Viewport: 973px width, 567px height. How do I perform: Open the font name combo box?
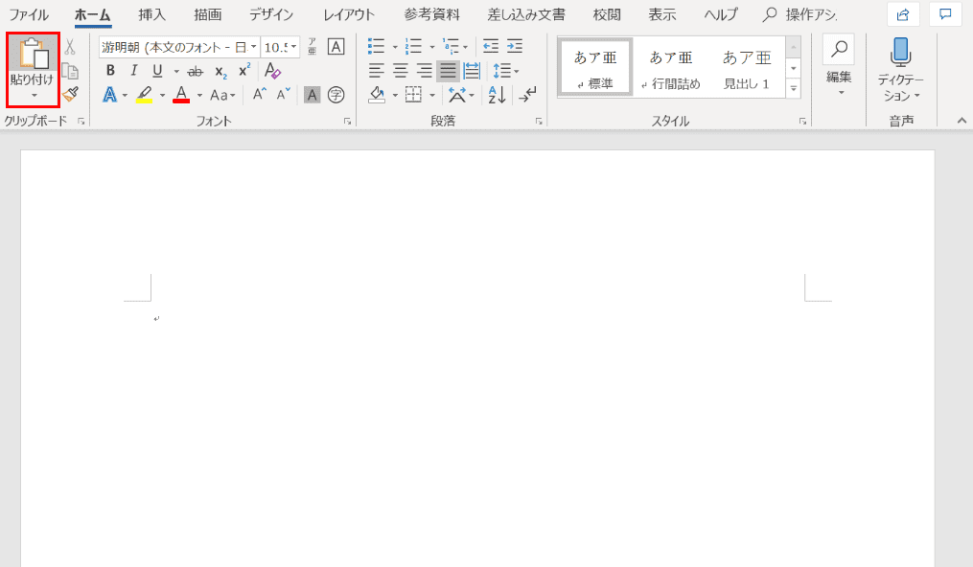178,47
